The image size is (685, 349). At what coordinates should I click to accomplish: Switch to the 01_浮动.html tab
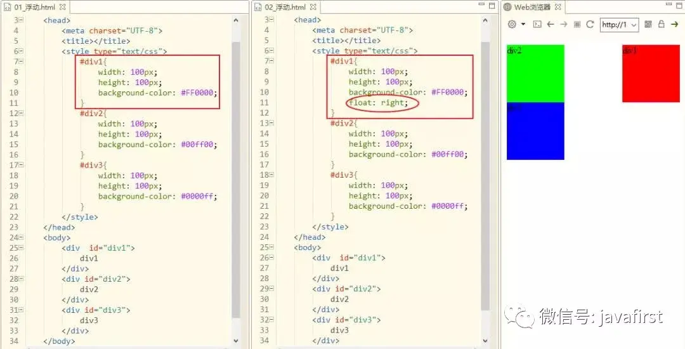click(35, 7)
